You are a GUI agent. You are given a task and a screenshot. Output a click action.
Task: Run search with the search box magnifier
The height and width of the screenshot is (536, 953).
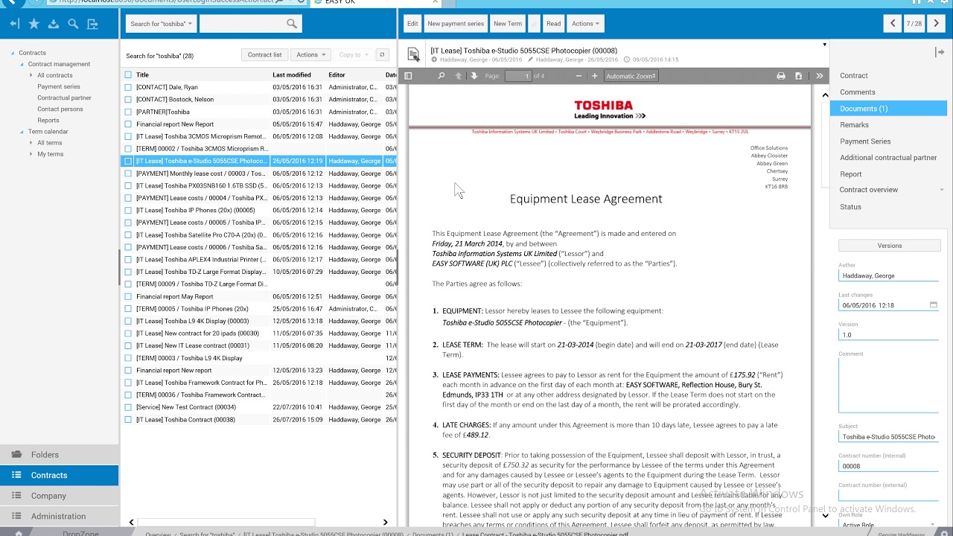[292, 24]
